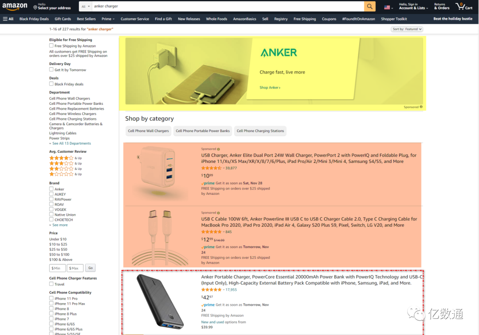The height and width of the screenshot is (335, 479).
Task: Expand See All 13 Departments
Action: (71, 143)
